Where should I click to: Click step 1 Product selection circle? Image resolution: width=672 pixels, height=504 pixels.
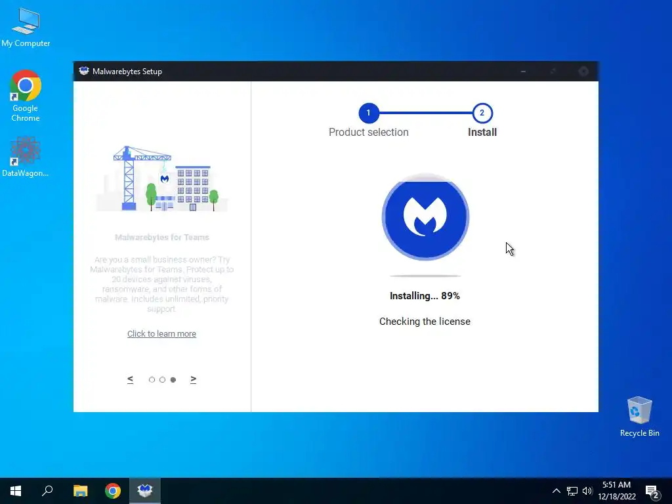click(369, 113)
